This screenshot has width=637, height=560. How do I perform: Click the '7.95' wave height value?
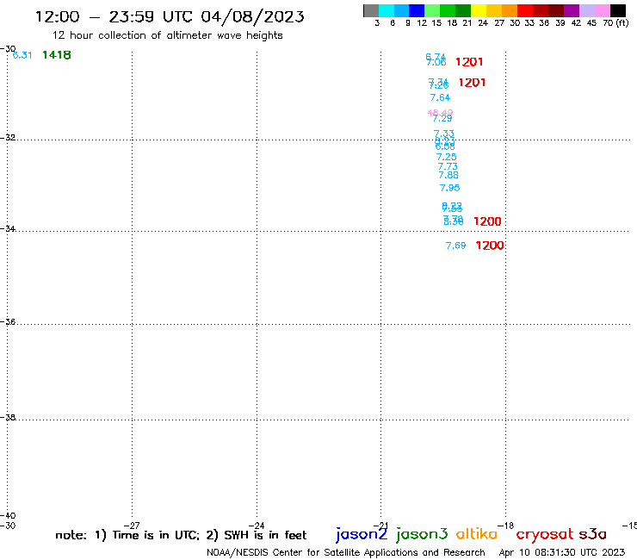[449, 188]
